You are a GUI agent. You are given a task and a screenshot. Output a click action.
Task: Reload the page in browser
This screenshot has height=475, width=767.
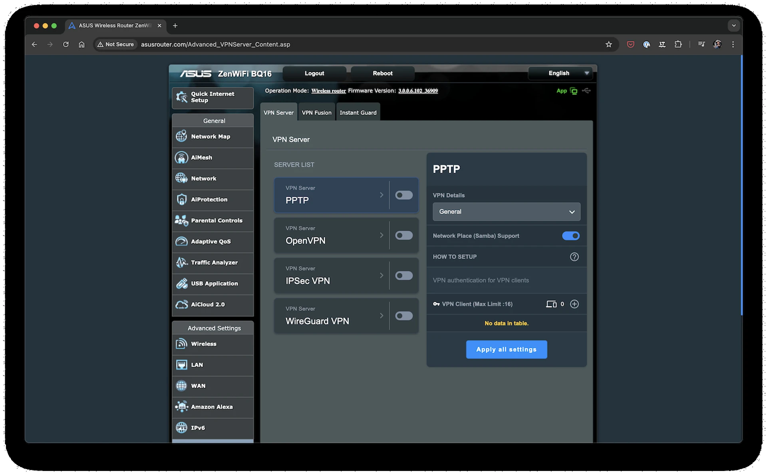coord(66,44)
